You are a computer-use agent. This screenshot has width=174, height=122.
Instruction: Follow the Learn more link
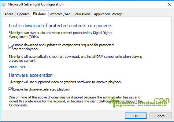pos(17,66)
